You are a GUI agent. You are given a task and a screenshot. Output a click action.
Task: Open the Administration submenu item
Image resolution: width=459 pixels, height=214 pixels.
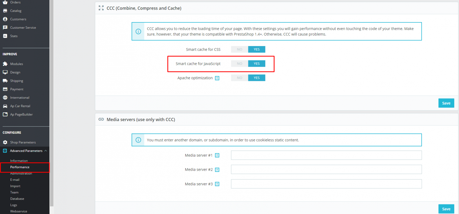(x=21, y=173)
